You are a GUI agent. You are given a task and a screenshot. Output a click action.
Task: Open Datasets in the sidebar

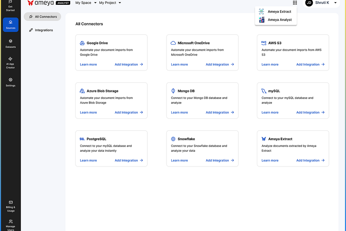11,43
